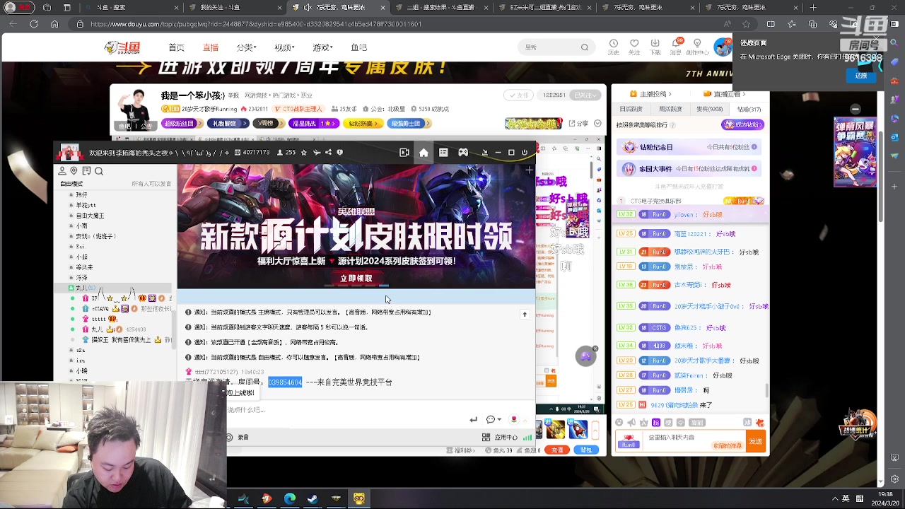Click the home icon in the embedded window toolbar
Image resolution: width=905 pixels, height=509 pixels.
[x=423, y=152]
